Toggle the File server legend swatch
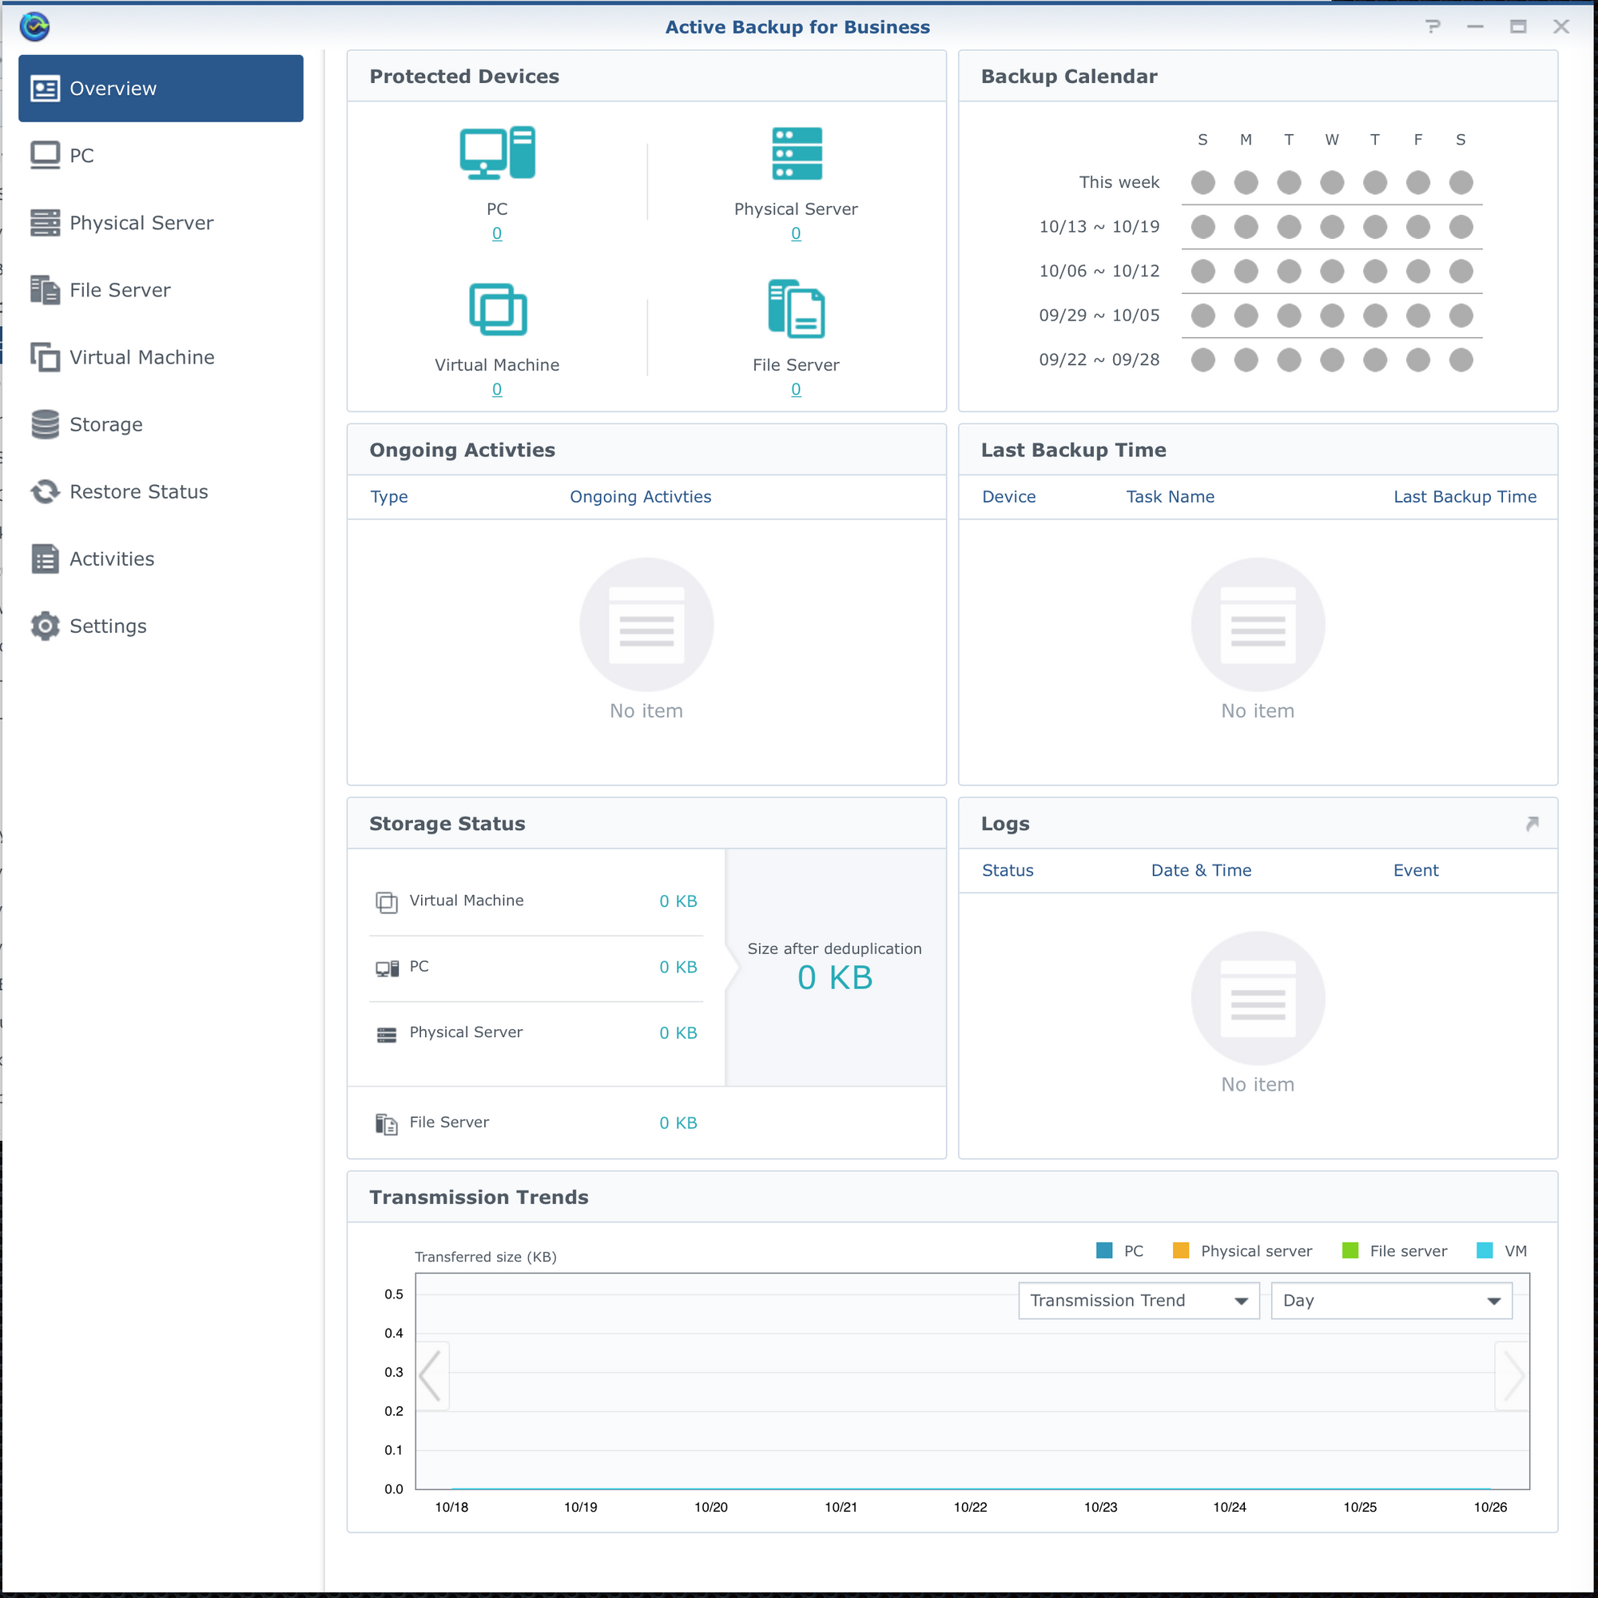Screen dimensions: 1598x1598 pos(1350,1250)
